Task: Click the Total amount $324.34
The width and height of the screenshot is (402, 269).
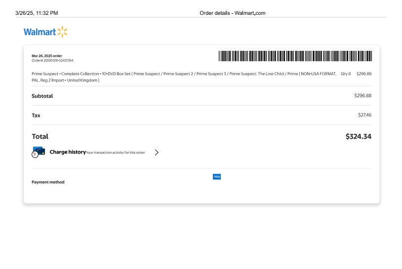Action: (x=358, y=136)
